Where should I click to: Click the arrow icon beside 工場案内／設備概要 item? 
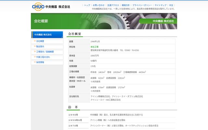(35, 51)
